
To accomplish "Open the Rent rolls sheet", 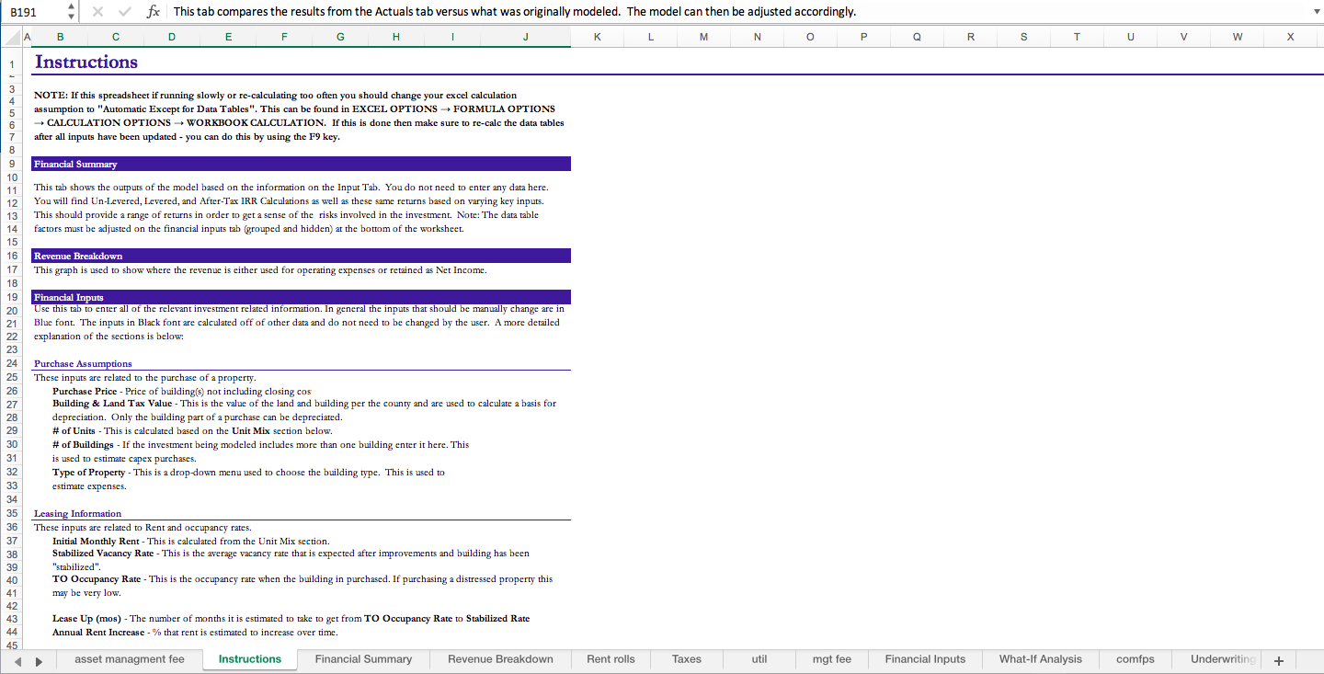I will 611,659.
